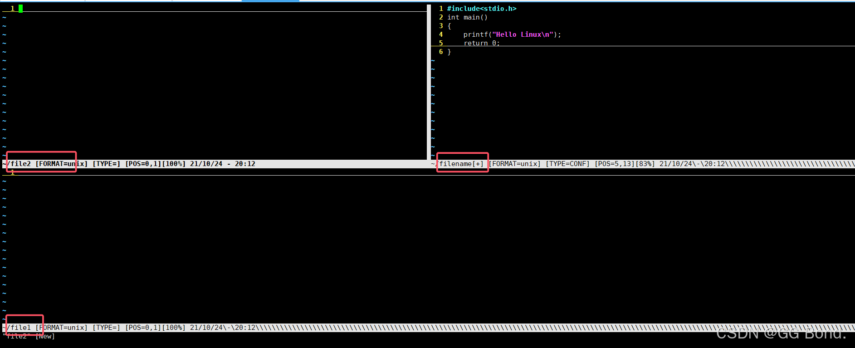
Task: Click [POS=0,1][100%] in the file2 status bar
Action: coord(155,164)
